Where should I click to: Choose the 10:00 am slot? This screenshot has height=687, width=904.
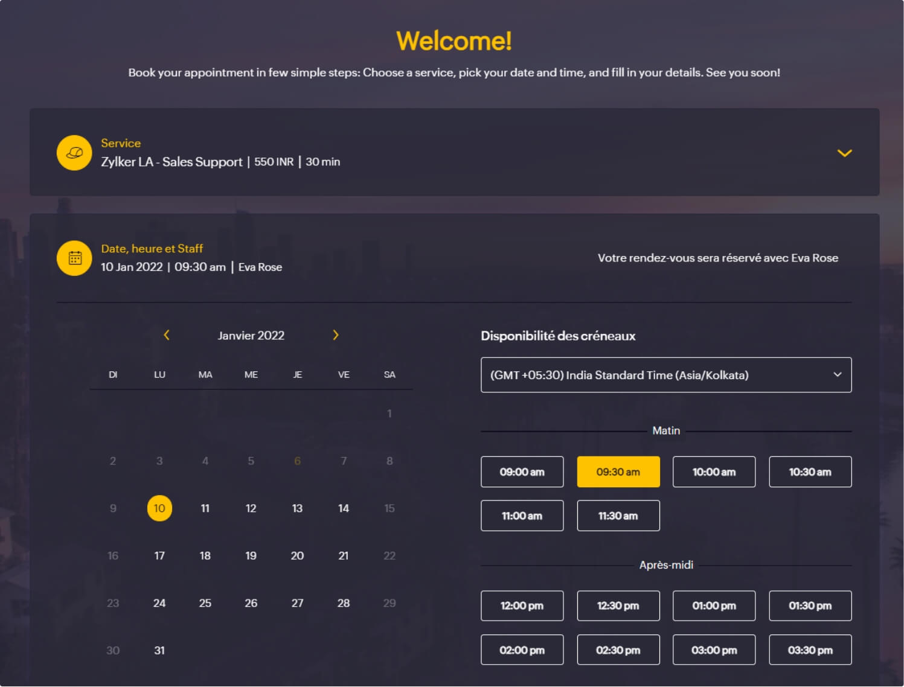pyautogui.click(x=714, y=472)
